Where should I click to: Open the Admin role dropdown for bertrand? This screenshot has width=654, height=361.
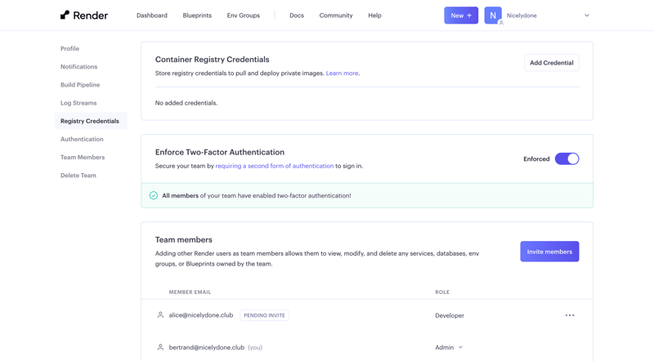(x=449, y=347)
